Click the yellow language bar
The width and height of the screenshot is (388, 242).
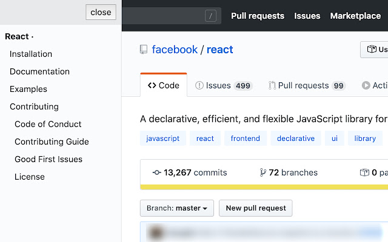(x=264, y=187)
